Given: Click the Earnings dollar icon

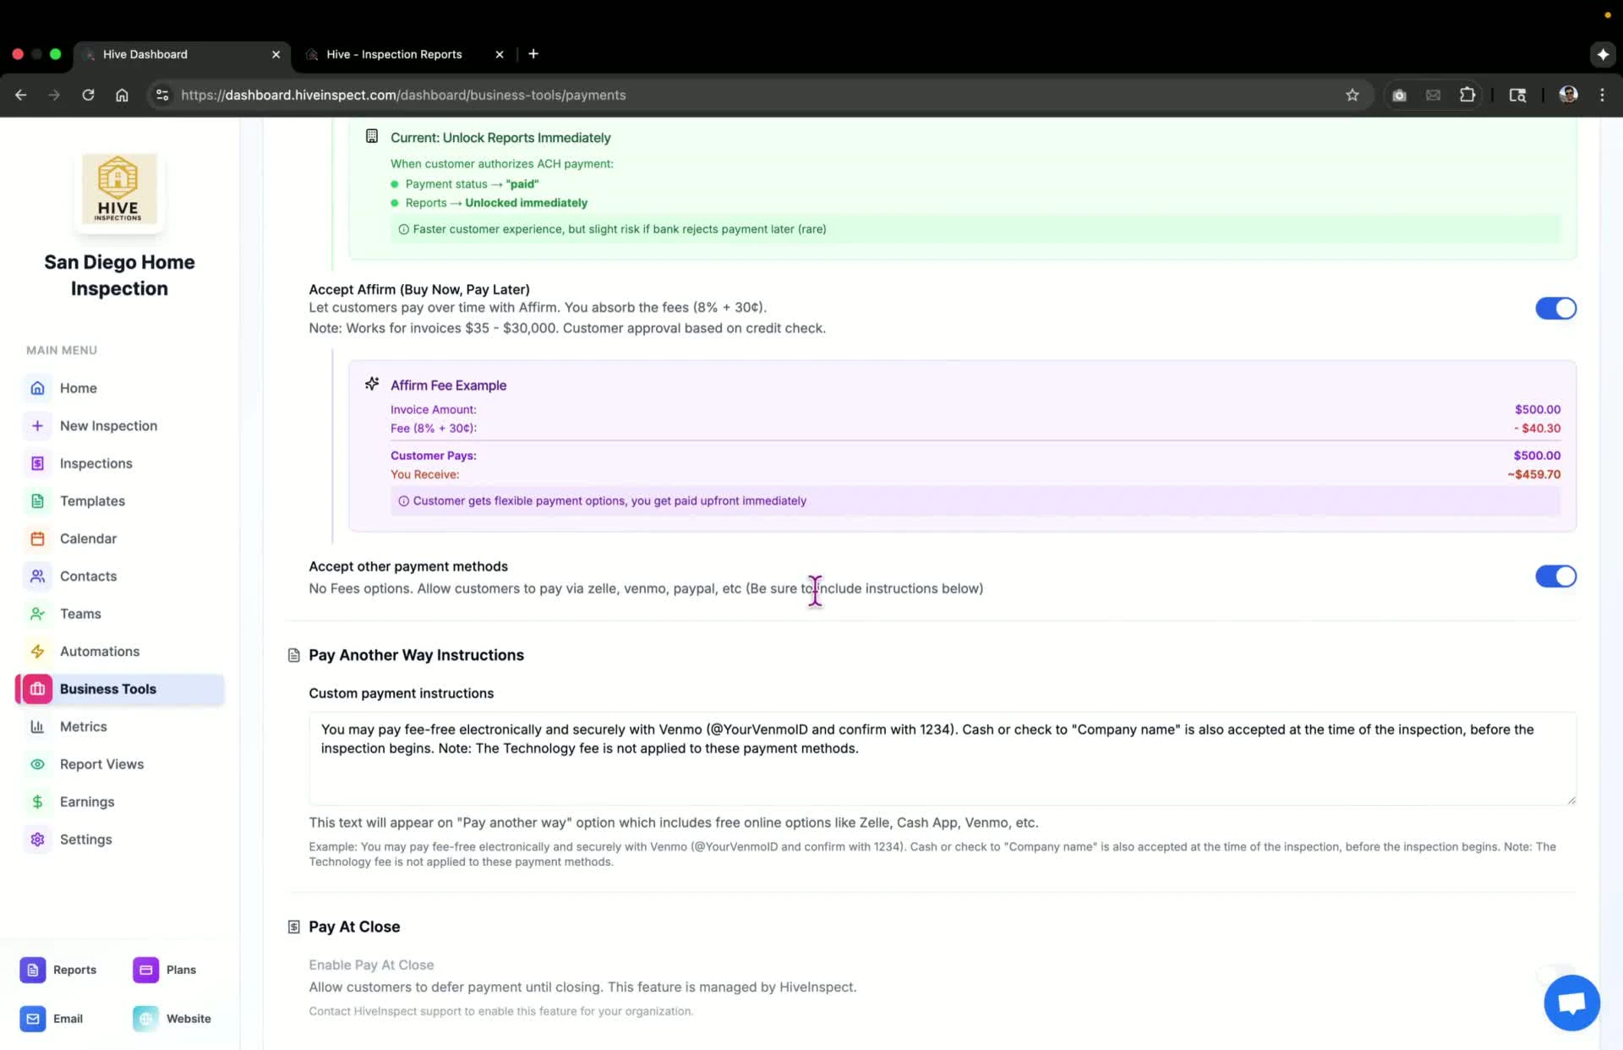Looking at the screenshot, I should 37,801.
